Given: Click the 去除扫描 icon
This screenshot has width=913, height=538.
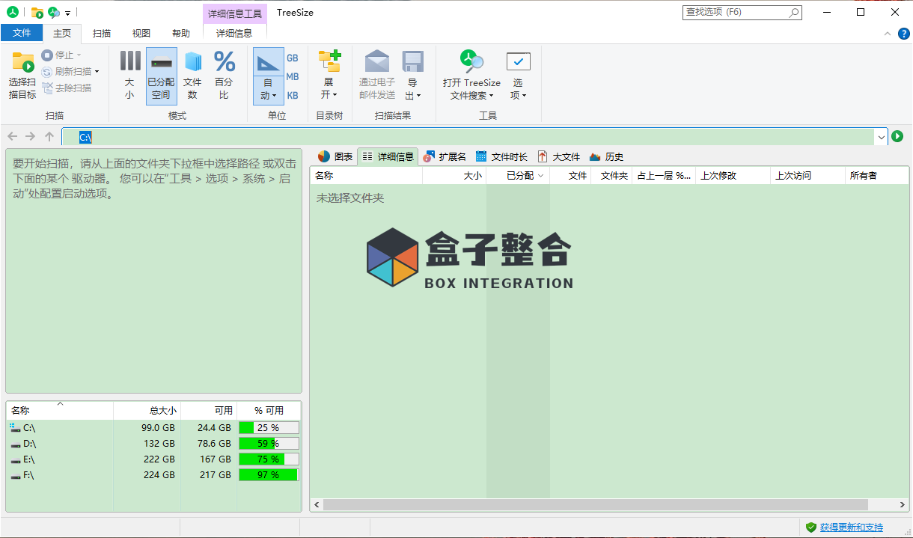Looking at the screenshot, I should point(47,88).
